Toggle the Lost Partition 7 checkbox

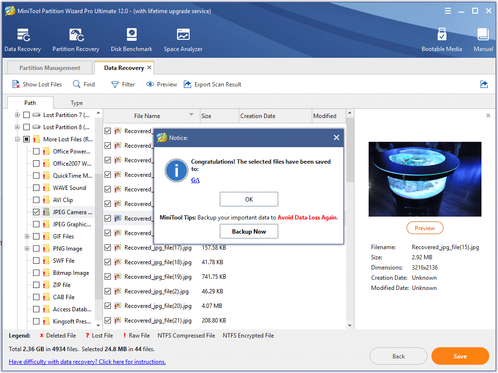(x=27, y=115)
